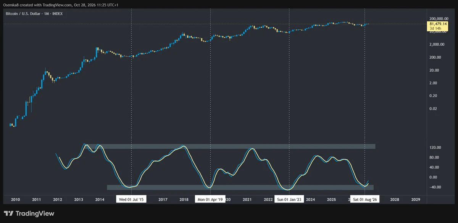Screen dimensions: 458x223
Task: Select the 2.00 price axis label
Action: [433, 83]
